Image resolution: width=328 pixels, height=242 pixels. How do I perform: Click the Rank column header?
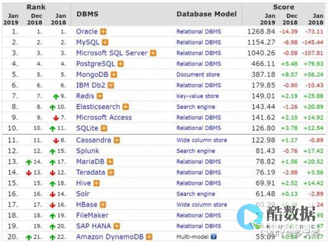36,7
